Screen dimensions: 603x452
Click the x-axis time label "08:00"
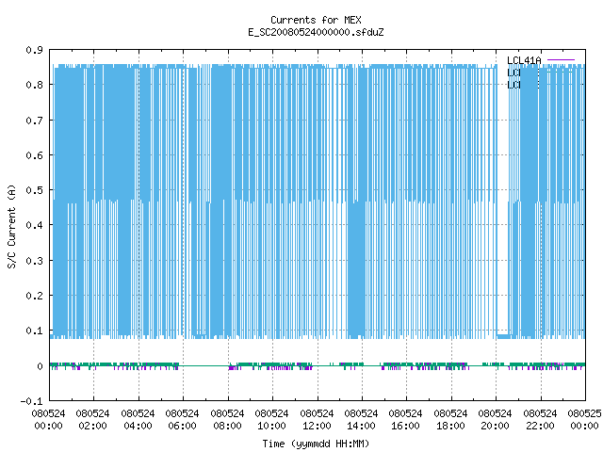click(227, 426)
